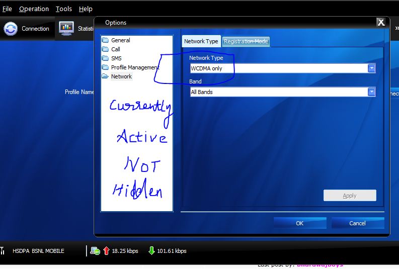Select the Call item in options tree
This screenshot has height=269, width=399.
coord(116,49)
